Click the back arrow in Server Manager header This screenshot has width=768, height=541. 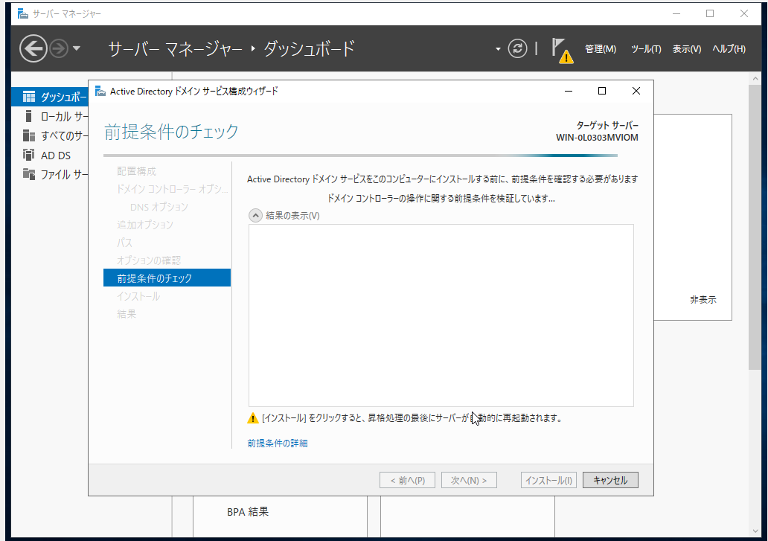(33, 48)
